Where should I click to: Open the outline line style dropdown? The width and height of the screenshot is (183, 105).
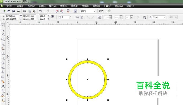click(121, 17)
